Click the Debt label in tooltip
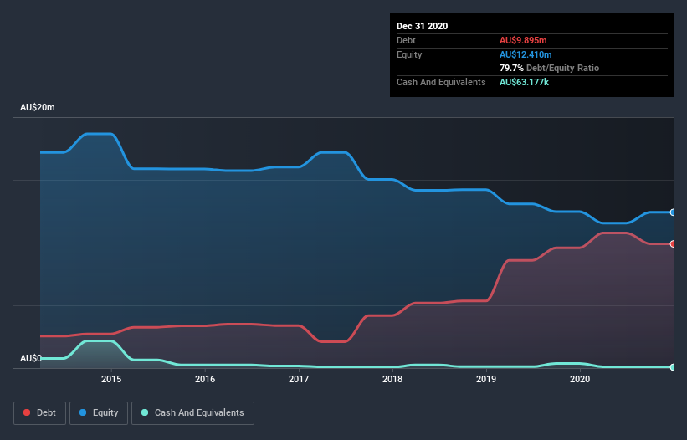 406,40
